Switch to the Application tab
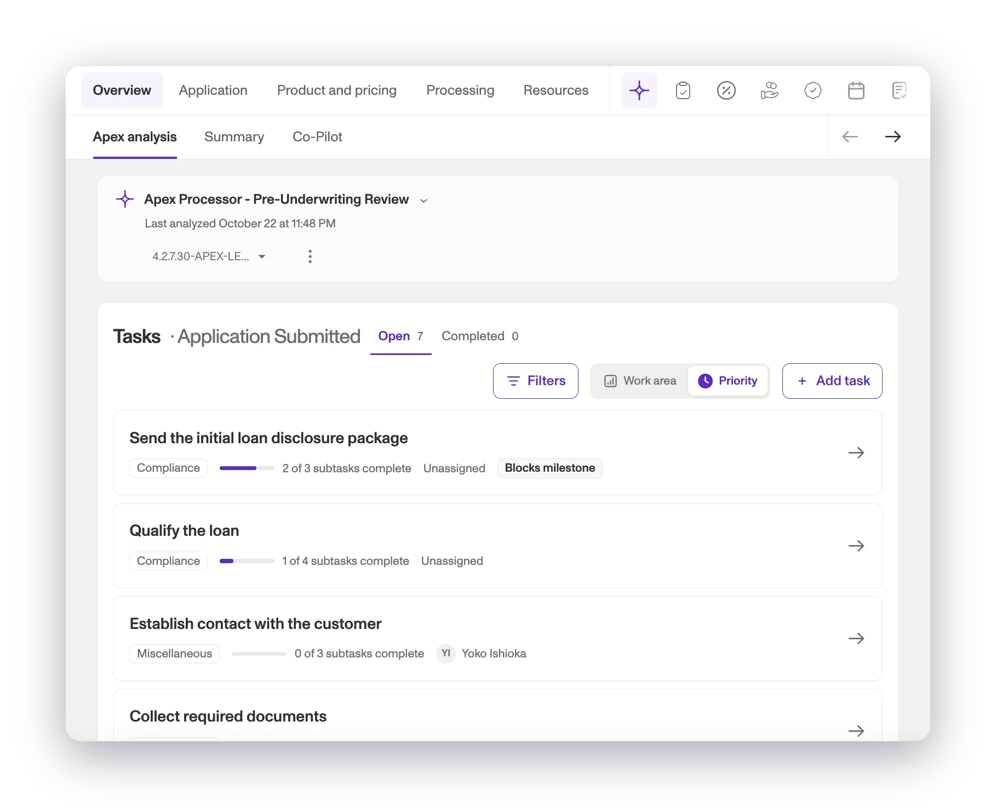Viewport: 996px width, 807px height. click(213, 90)
